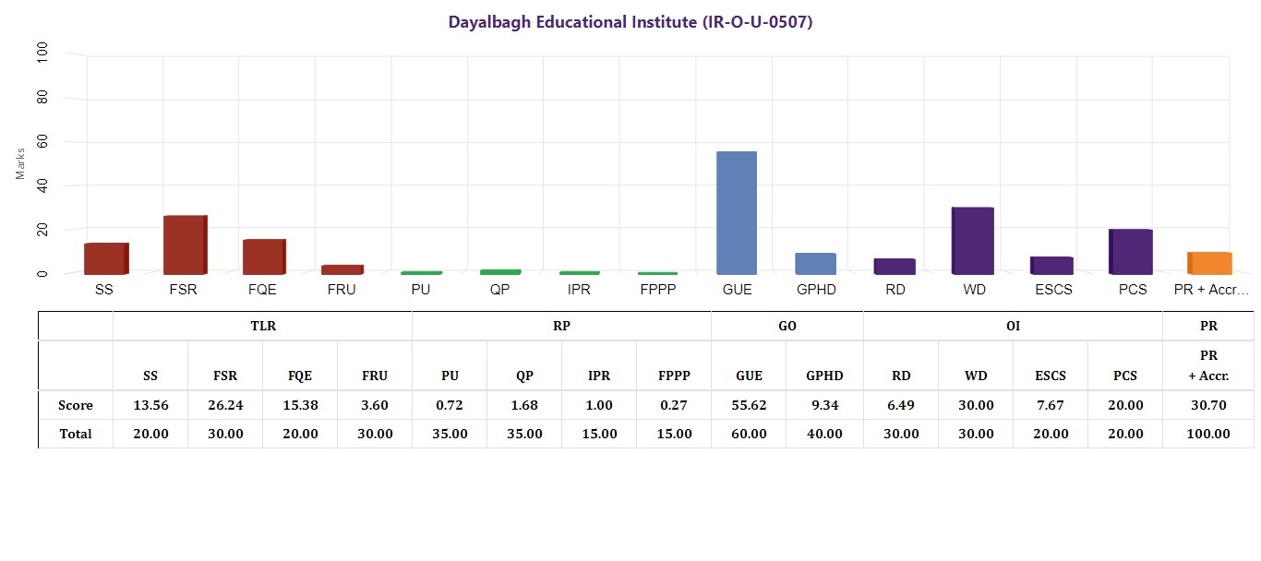Click the ESCS bar in the chart

click(x=1051, y=265)
